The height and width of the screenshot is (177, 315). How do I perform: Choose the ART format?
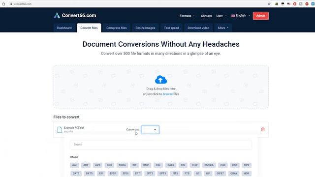click(86, 165)
